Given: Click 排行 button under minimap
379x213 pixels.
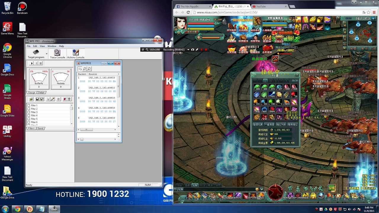Looking at the screenshot, I should coord(364,48).
